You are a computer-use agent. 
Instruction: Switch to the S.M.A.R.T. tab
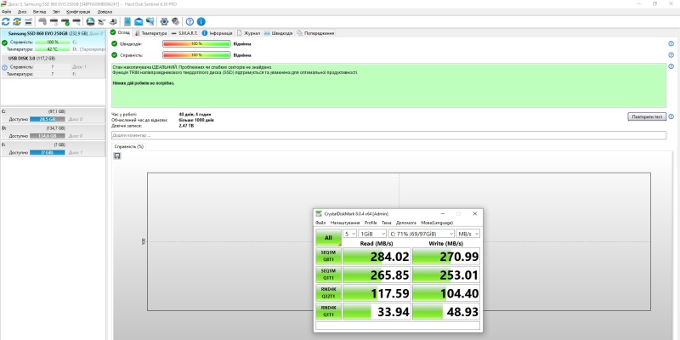(x=184, y=33)
